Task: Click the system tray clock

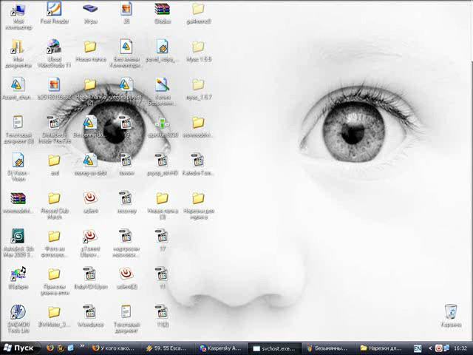Action: tap(460, 348)
